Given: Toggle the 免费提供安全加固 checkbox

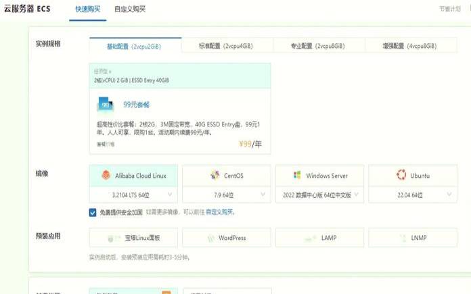Looking at the screenshot, I should coord(93,212).
